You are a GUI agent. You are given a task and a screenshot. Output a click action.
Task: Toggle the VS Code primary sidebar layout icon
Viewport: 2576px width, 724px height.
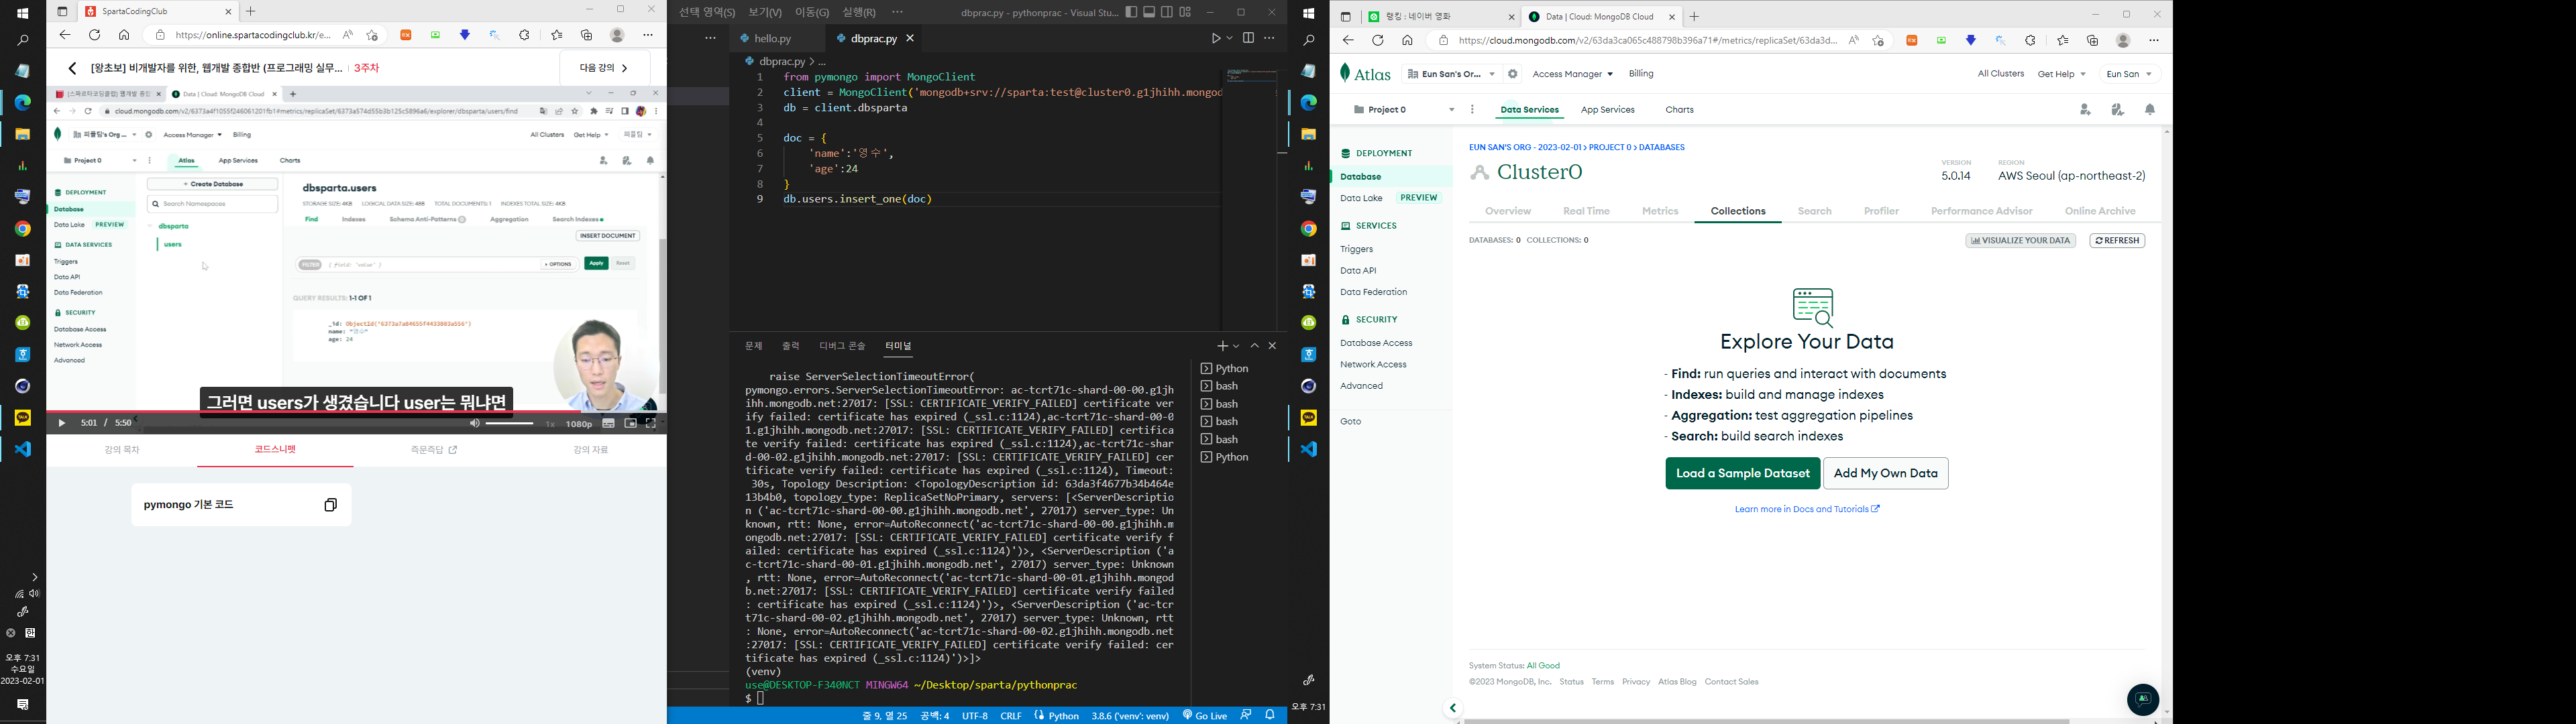[1131, 12]
